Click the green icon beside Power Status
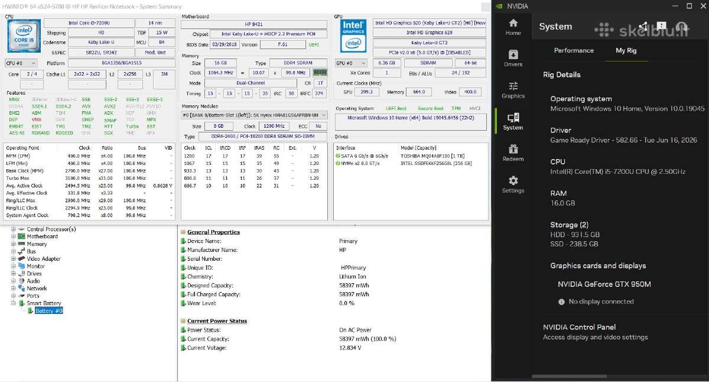 [183, 330]
